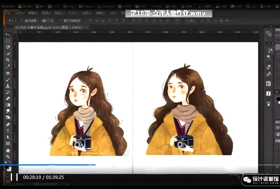Open the 文件(F) menu
Image resolution: width=280 pixels, height=189 pixels.
click(19, 13)
